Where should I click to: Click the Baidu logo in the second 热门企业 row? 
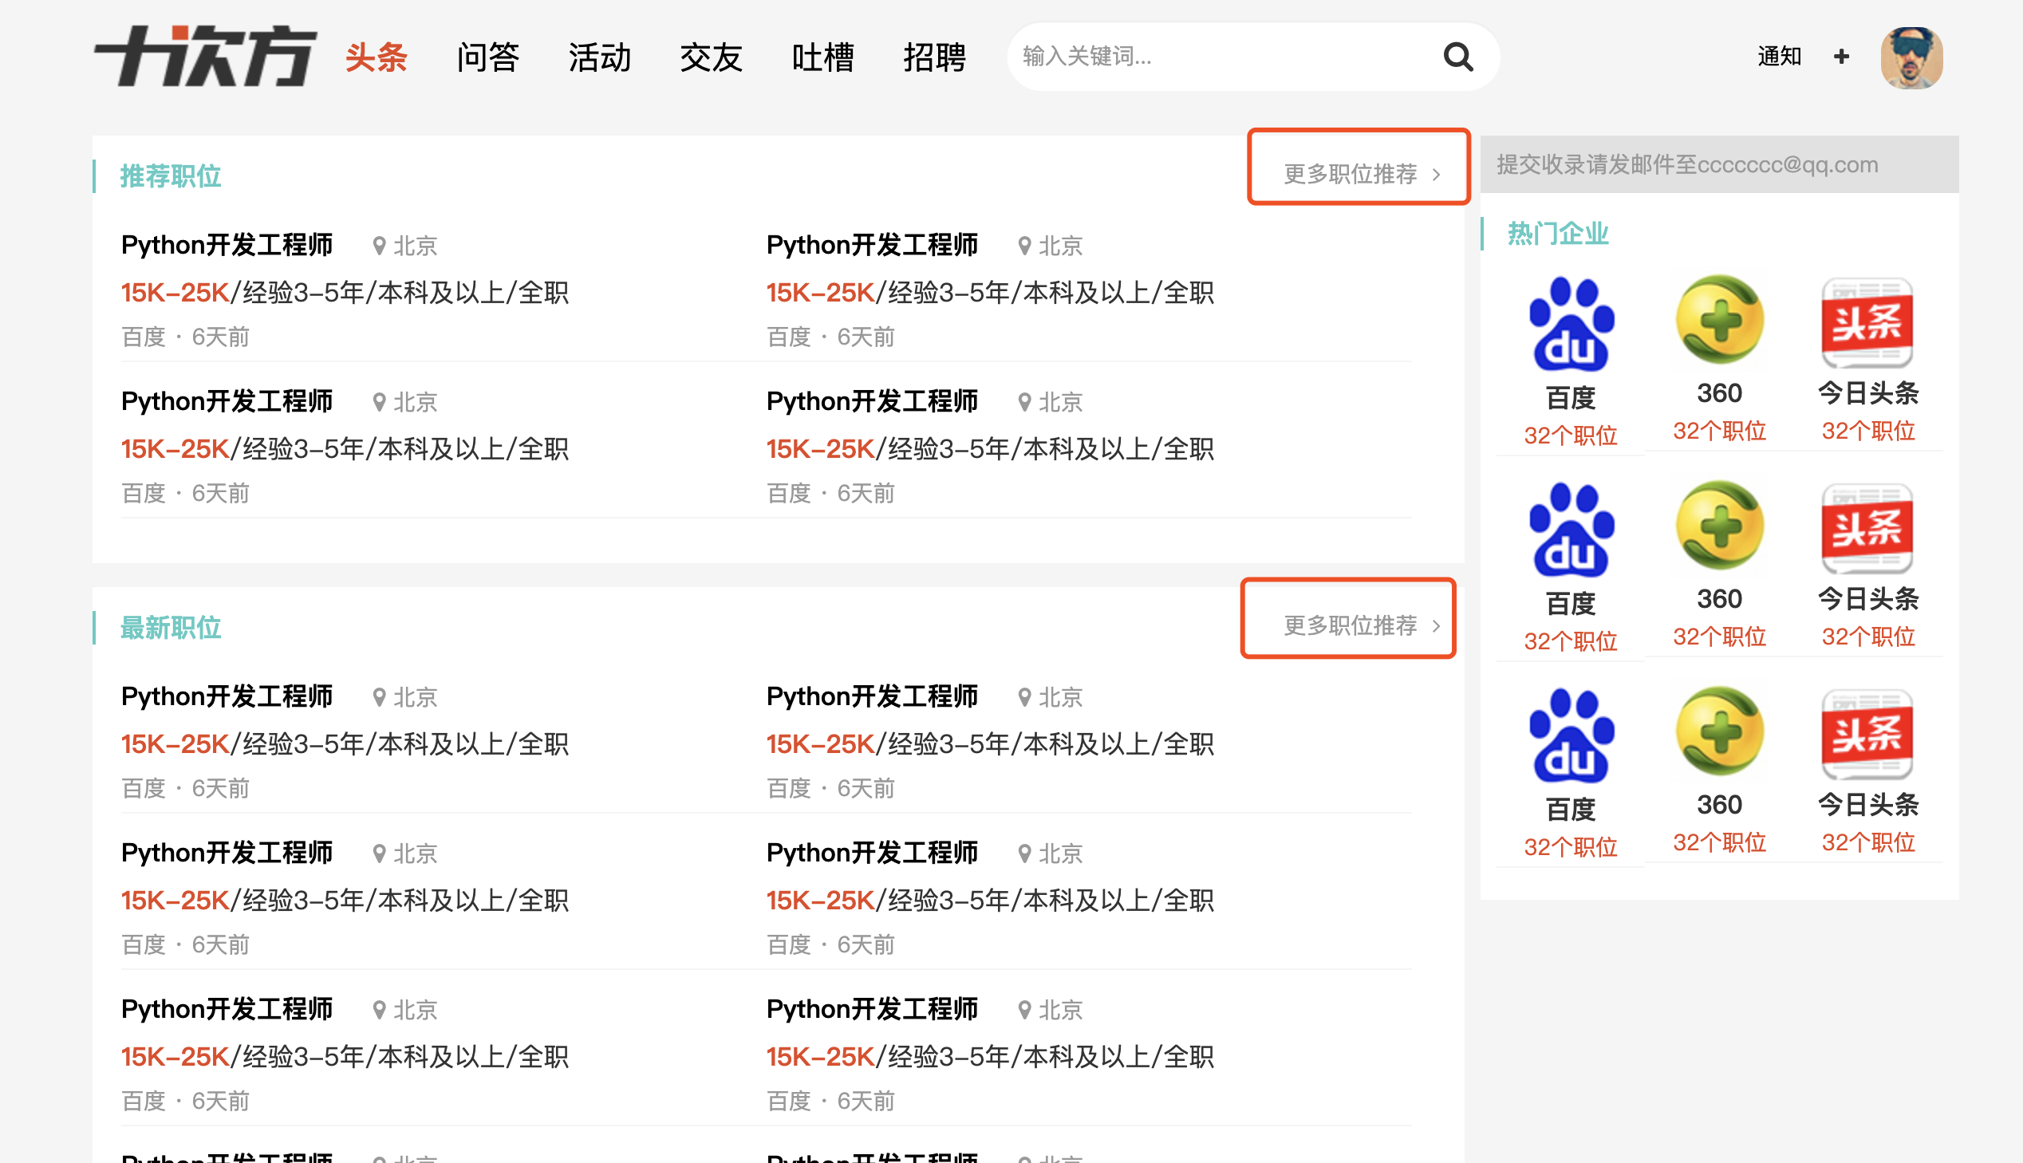click(1570, 530)
